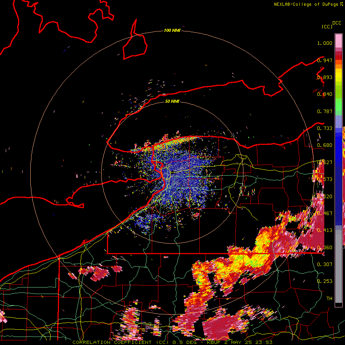The image size is (345, 345).
Task: Click the 0.467 scale value
Action: click(325, 213)
